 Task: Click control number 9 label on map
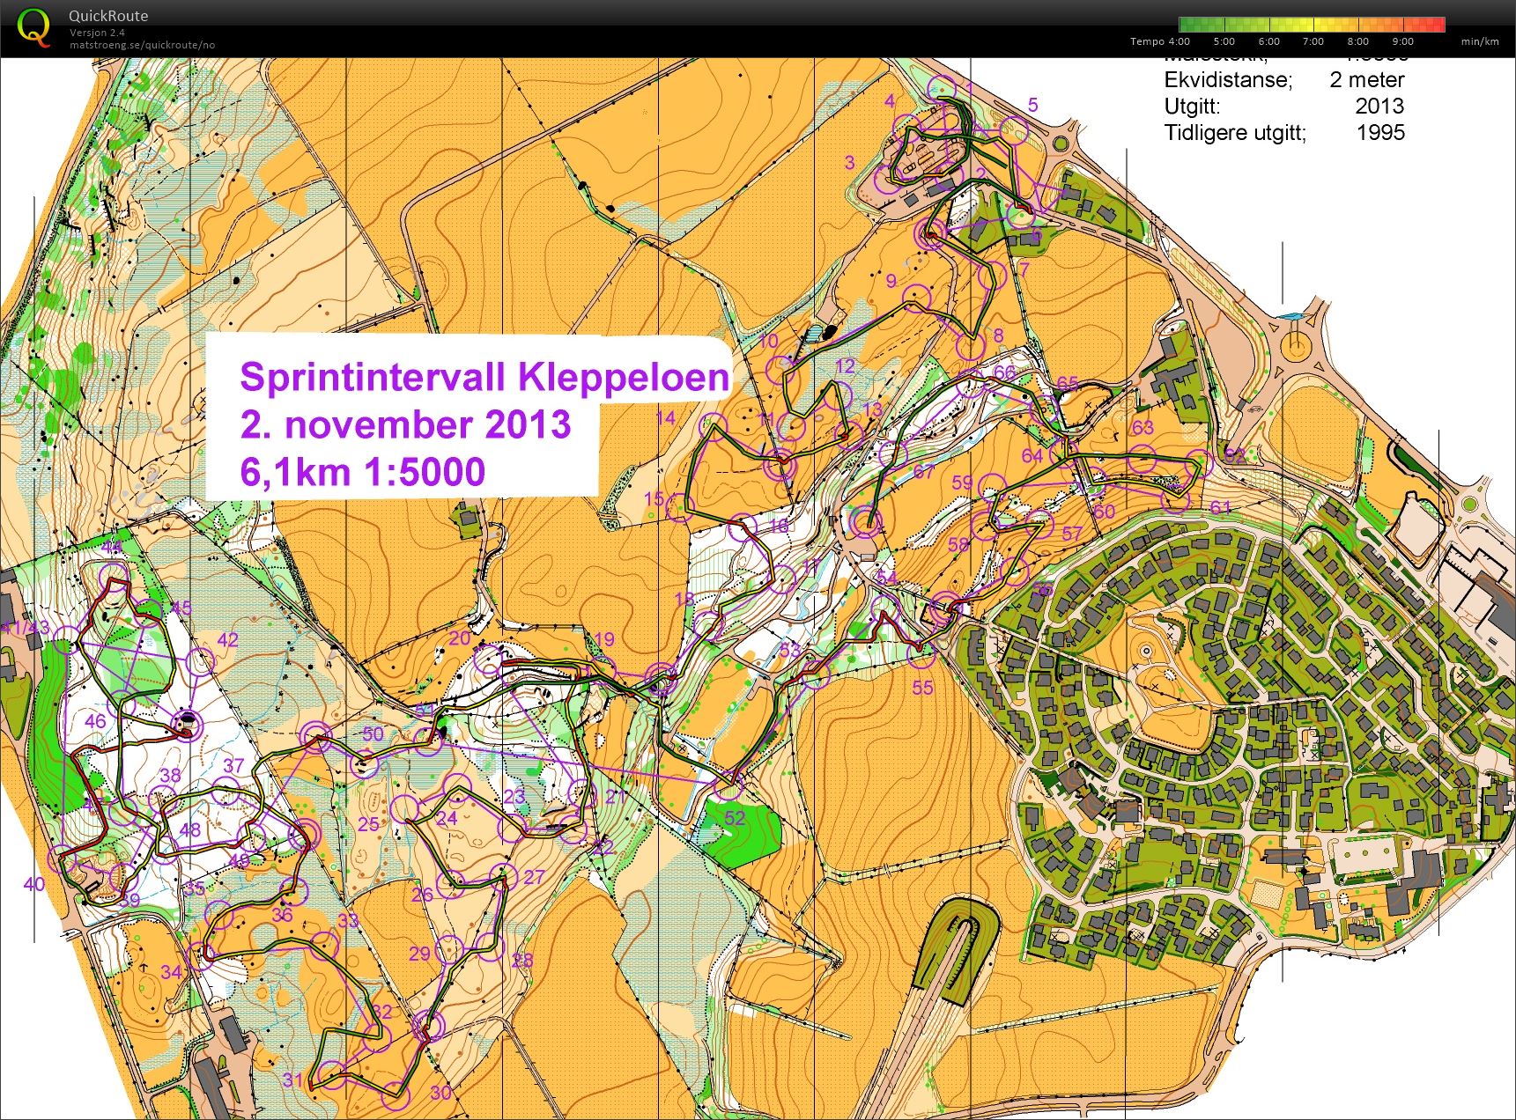pyautogui.click(x=891, y=281)
